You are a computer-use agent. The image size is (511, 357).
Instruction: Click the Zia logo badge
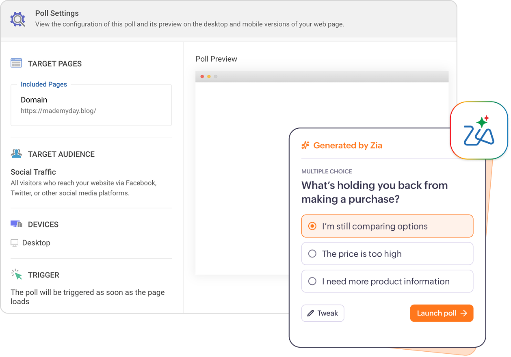(x=479, y=130)
